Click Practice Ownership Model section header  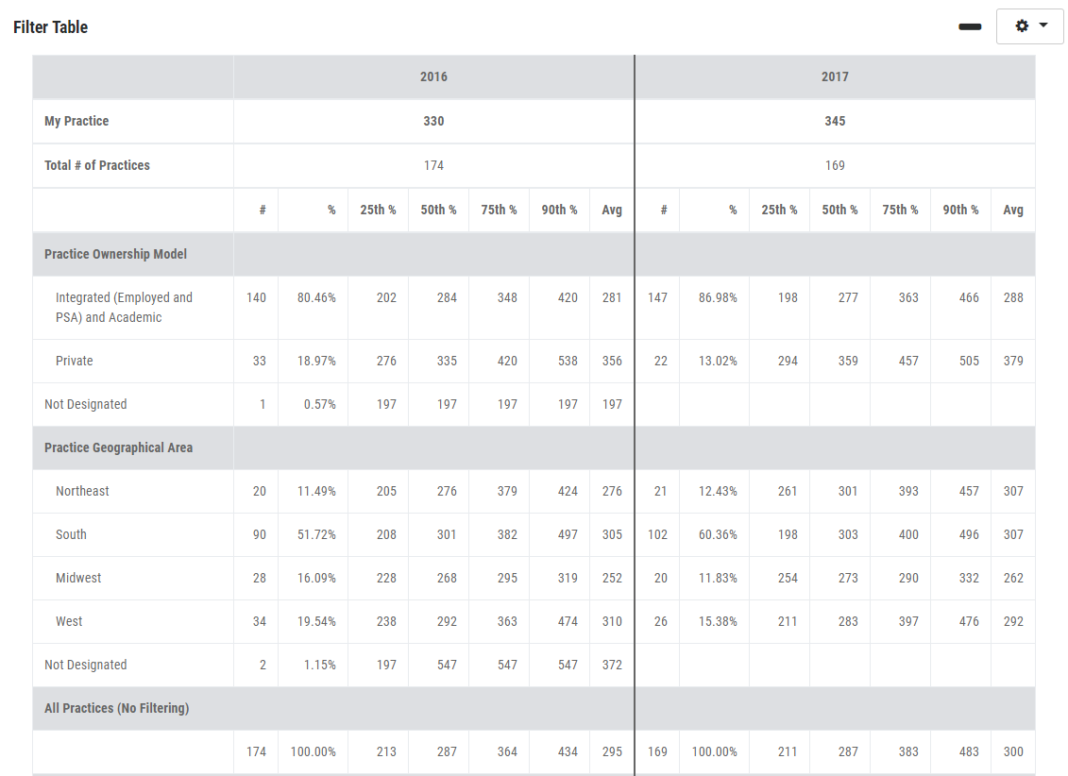point(115,254)
